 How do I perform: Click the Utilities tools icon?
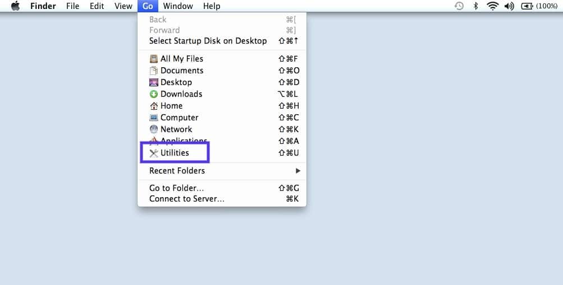pos(154,153)
